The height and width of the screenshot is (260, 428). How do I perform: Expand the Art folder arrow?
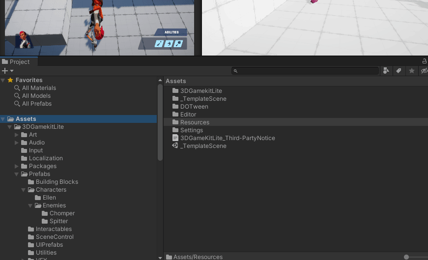point(16,135)
